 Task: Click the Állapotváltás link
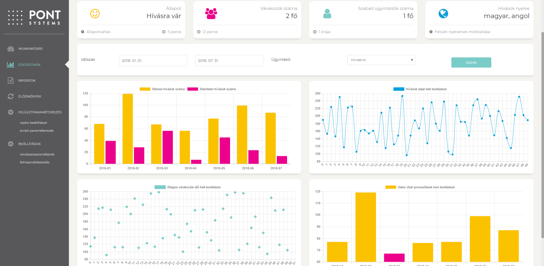click(98, 32)
